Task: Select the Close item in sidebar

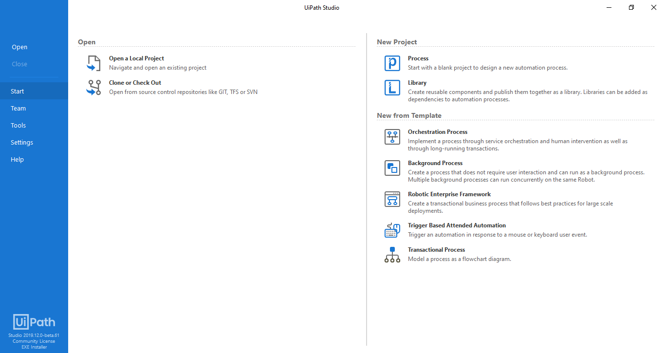Action: pyautogui.click(x=19, y=64)
